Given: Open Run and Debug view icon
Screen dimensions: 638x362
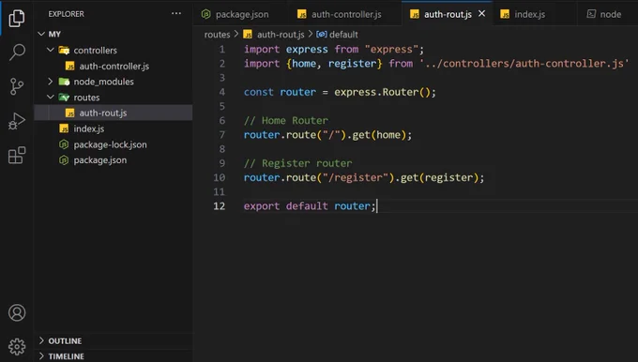Looking at the screenshot, I should point(17,121).
